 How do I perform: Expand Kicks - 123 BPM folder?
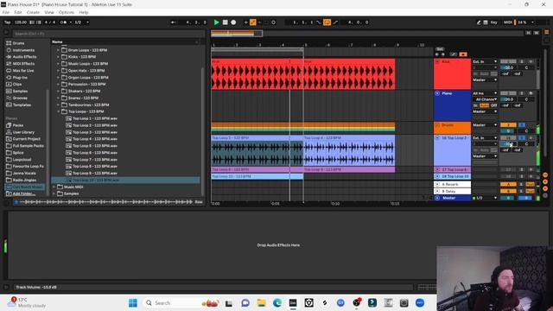pyautogui.click(x=58, y=57)
